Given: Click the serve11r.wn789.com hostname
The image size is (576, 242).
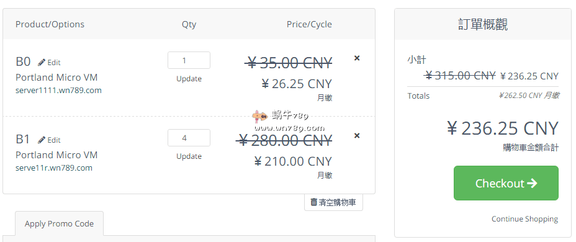Looking at the screenshot, I should point(54,168).
